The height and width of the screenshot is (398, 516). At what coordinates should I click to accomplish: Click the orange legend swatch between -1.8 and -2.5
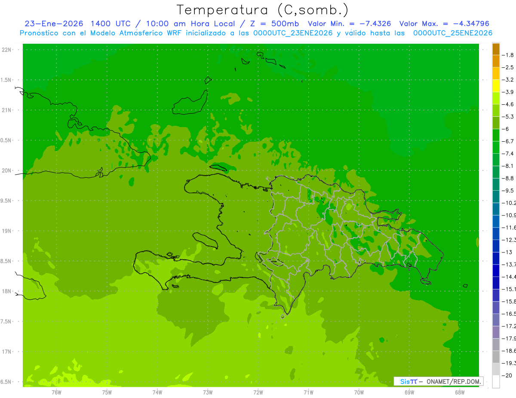click(496, 61)
